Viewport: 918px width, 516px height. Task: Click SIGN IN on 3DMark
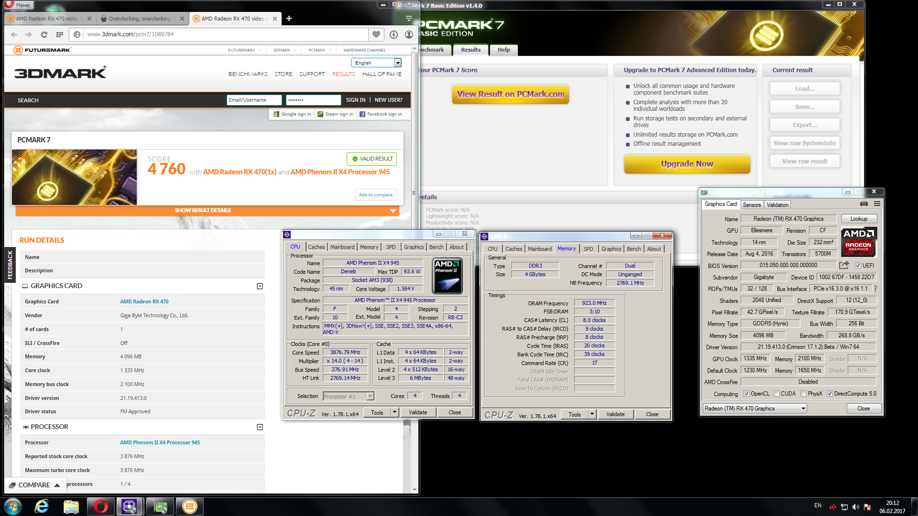(355, 100)
